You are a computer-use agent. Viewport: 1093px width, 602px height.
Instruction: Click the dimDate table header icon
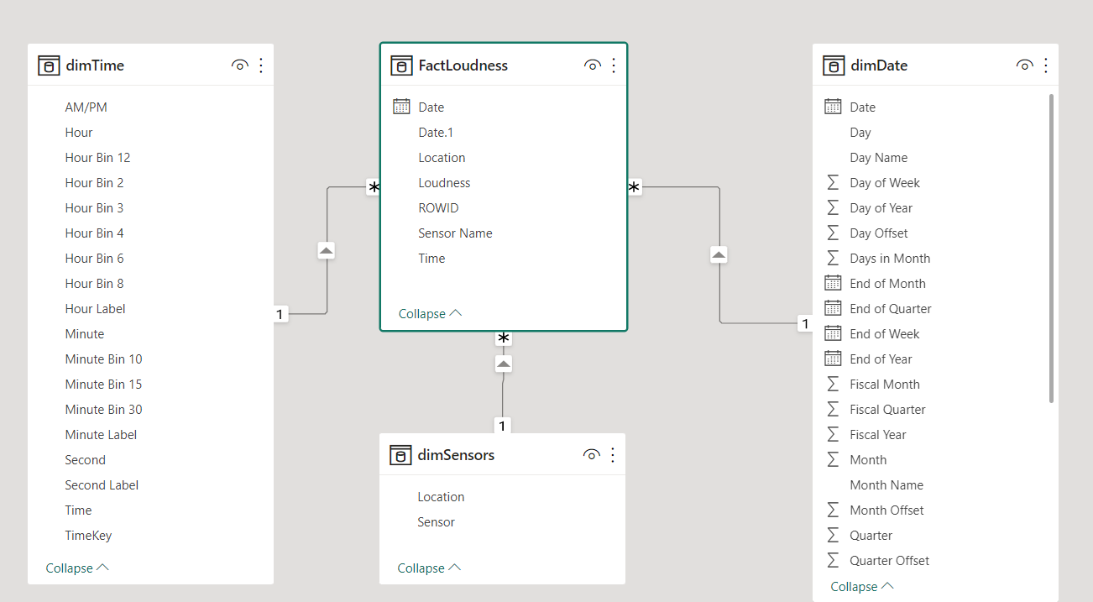click(x=834, y=65)
